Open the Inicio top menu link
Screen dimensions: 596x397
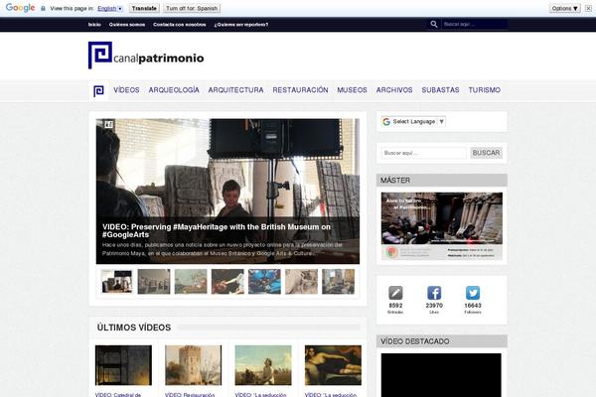coord(94,24)
